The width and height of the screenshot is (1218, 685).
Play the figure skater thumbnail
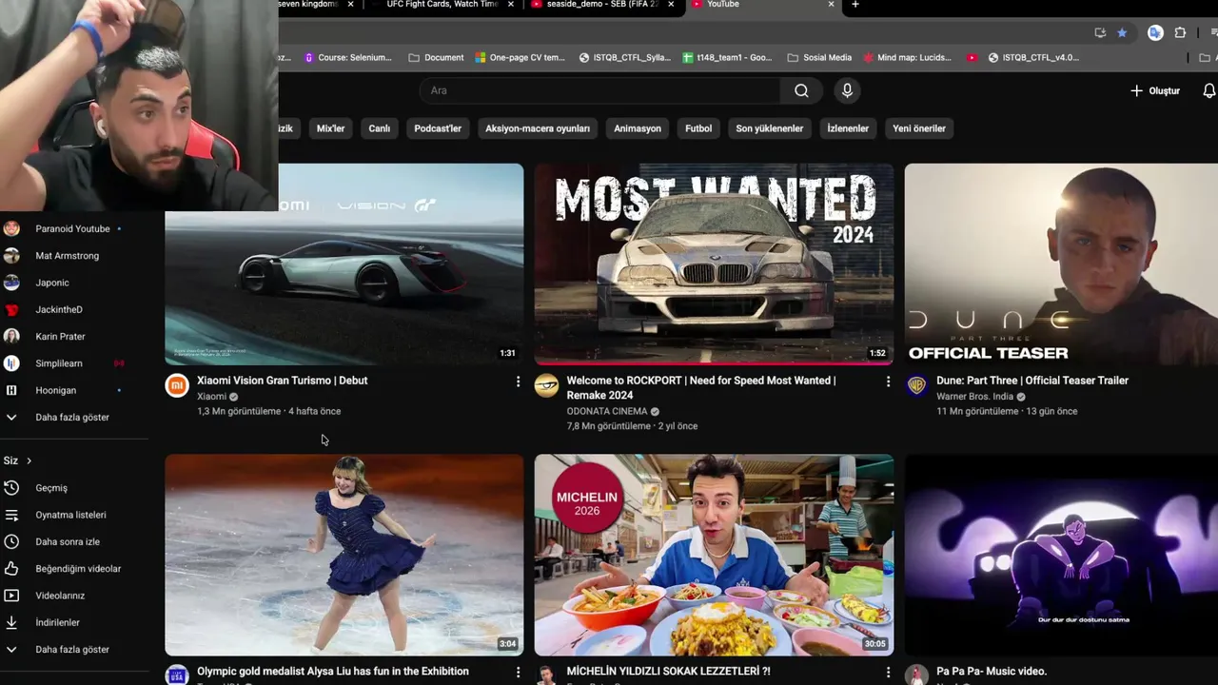point(344,556)
